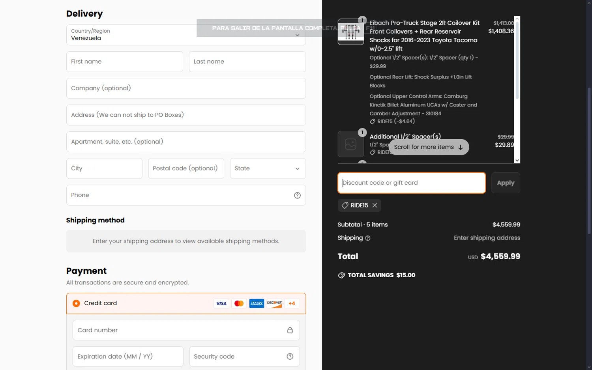Click the Visa card logo
Image resolution: width=592 pixels, height=370 pixels.
(x=221, y=303)
